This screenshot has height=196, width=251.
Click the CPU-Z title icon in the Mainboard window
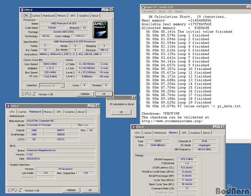tap(8, 106)
